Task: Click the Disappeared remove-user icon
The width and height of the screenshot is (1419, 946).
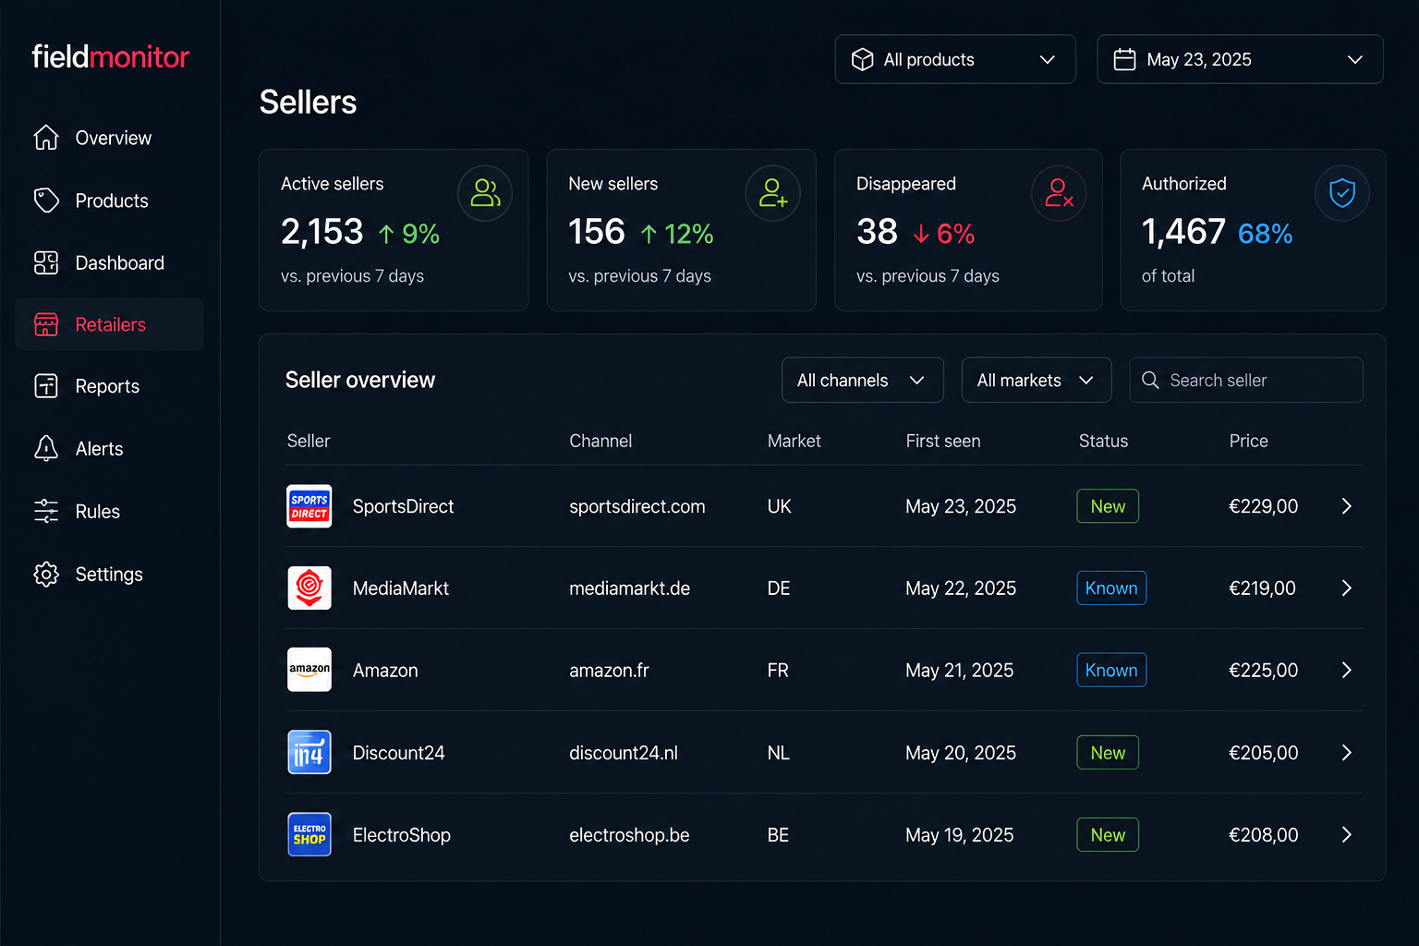Action: [x=1059, y=193]
